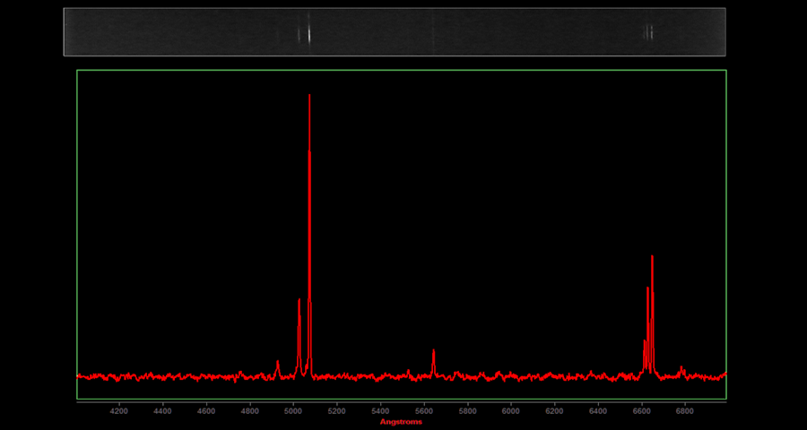Click the Angstroms axis label
The width and height of the screenshot is (807, 430).
(x=401, y=422)
